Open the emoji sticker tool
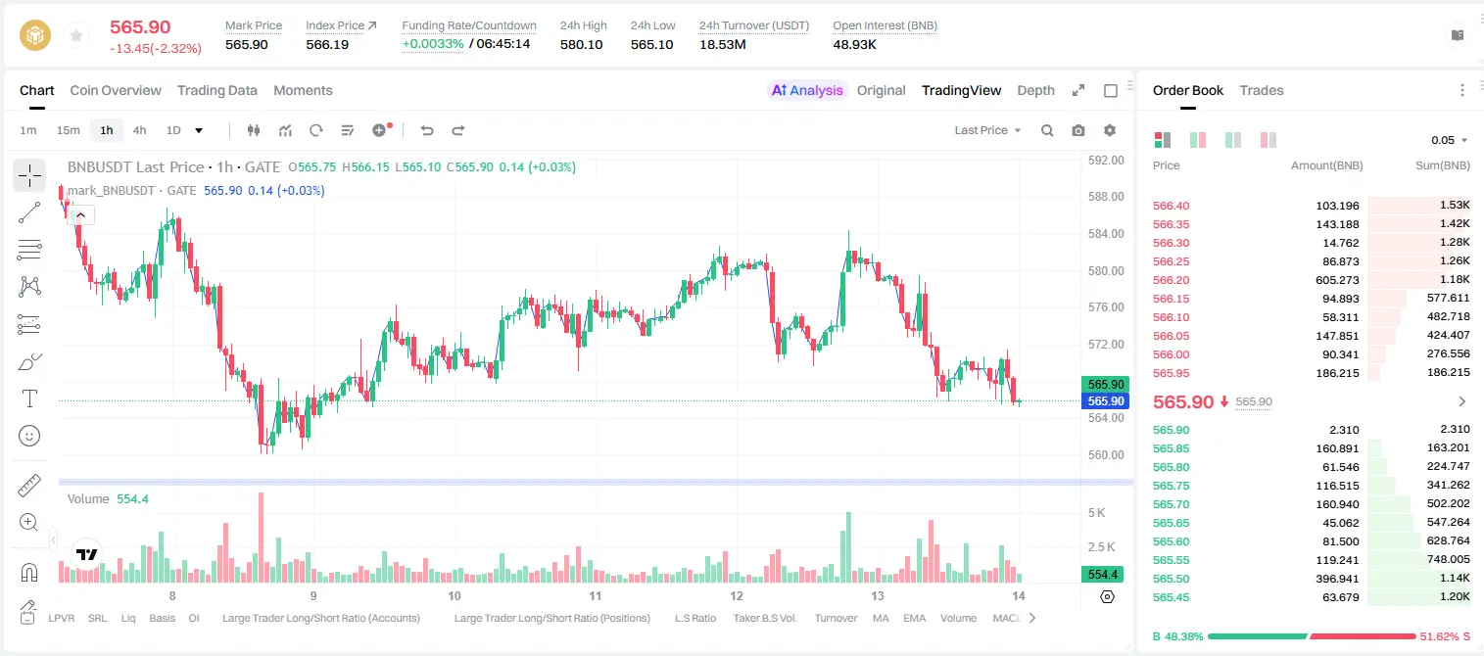The image size is (1484, 656). click(29, 436)
